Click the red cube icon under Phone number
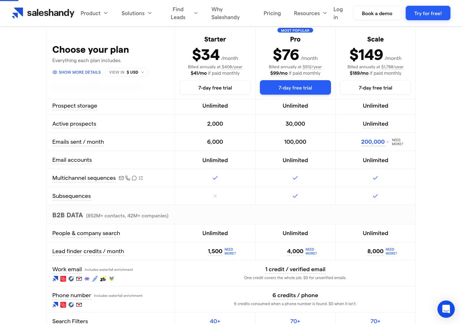Screen dimensions: 462x325 coord(63,305)
